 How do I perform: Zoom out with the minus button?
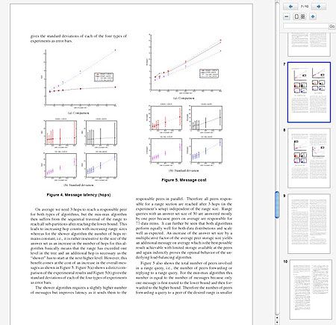point(287,16)
